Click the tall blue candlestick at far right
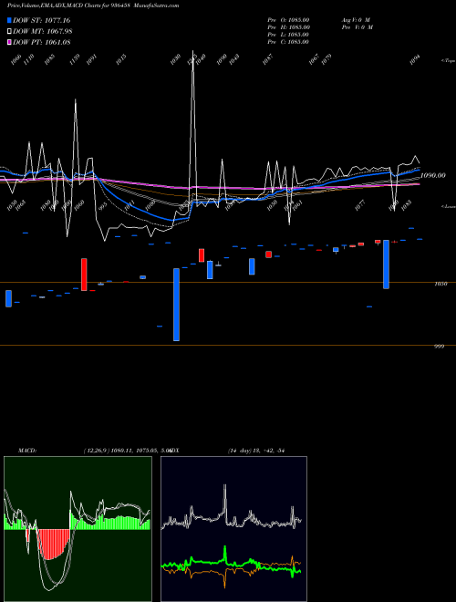Screen dimensions: 456x602 (386, 265)
